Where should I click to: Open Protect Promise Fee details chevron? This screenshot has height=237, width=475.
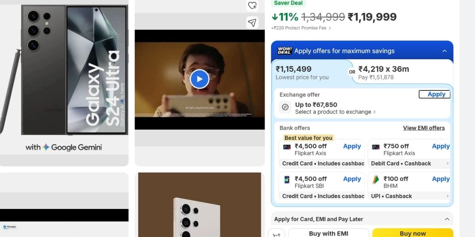coord(330,28)
